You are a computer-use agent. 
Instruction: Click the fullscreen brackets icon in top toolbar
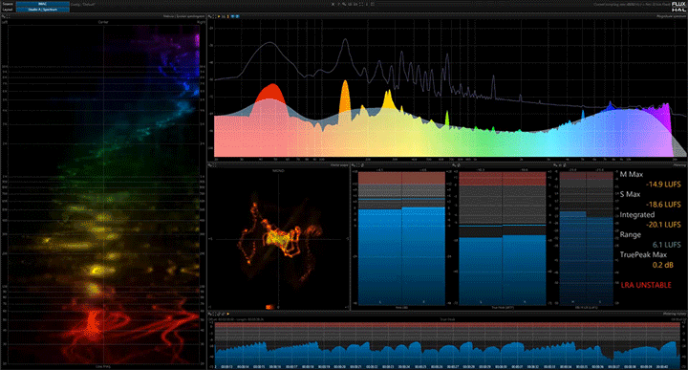(361, 5)
